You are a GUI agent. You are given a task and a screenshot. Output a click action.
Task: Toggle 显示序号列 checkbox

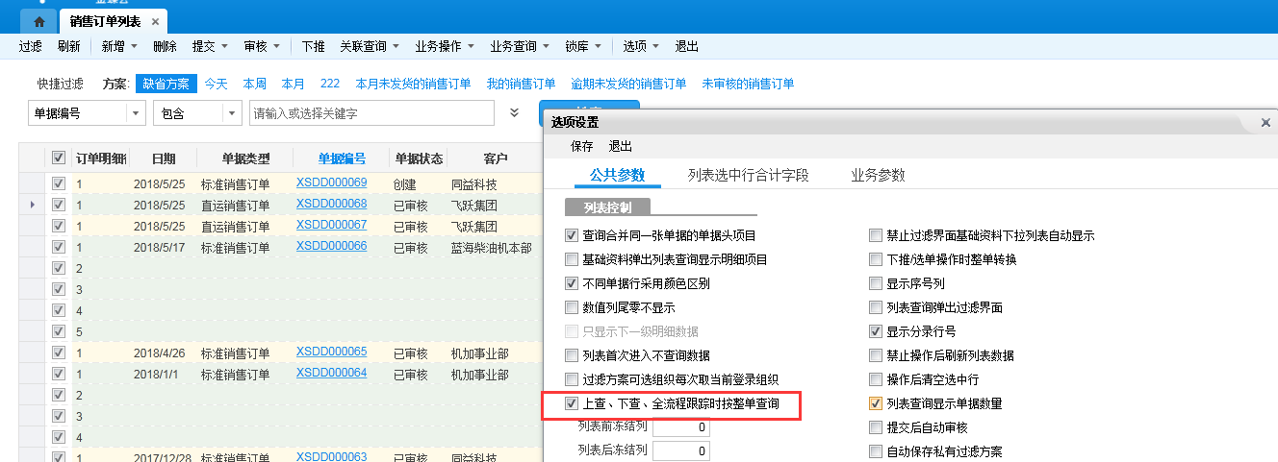point(875,283)
